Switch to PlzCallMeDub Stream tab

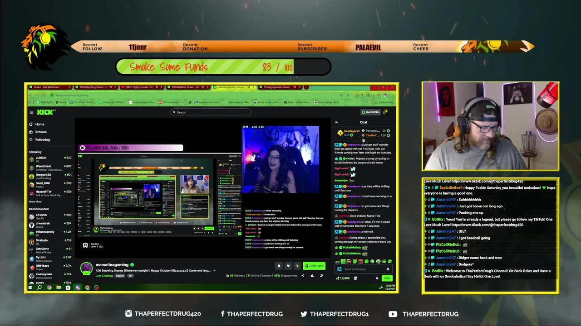click(188, 87)
